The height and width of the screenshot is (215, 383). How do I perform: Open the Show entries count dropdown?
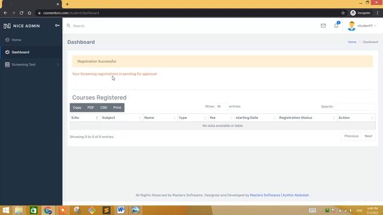coord(221,106)
